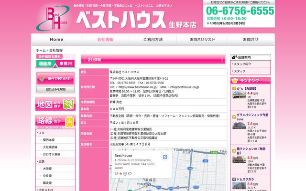Click the rank 2 badge icon
Viewport: 306px width, 191px height.
tap(234, 117)
